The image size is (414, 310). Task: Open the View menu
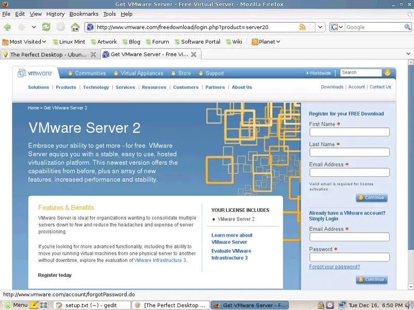(x=36, y=14)
